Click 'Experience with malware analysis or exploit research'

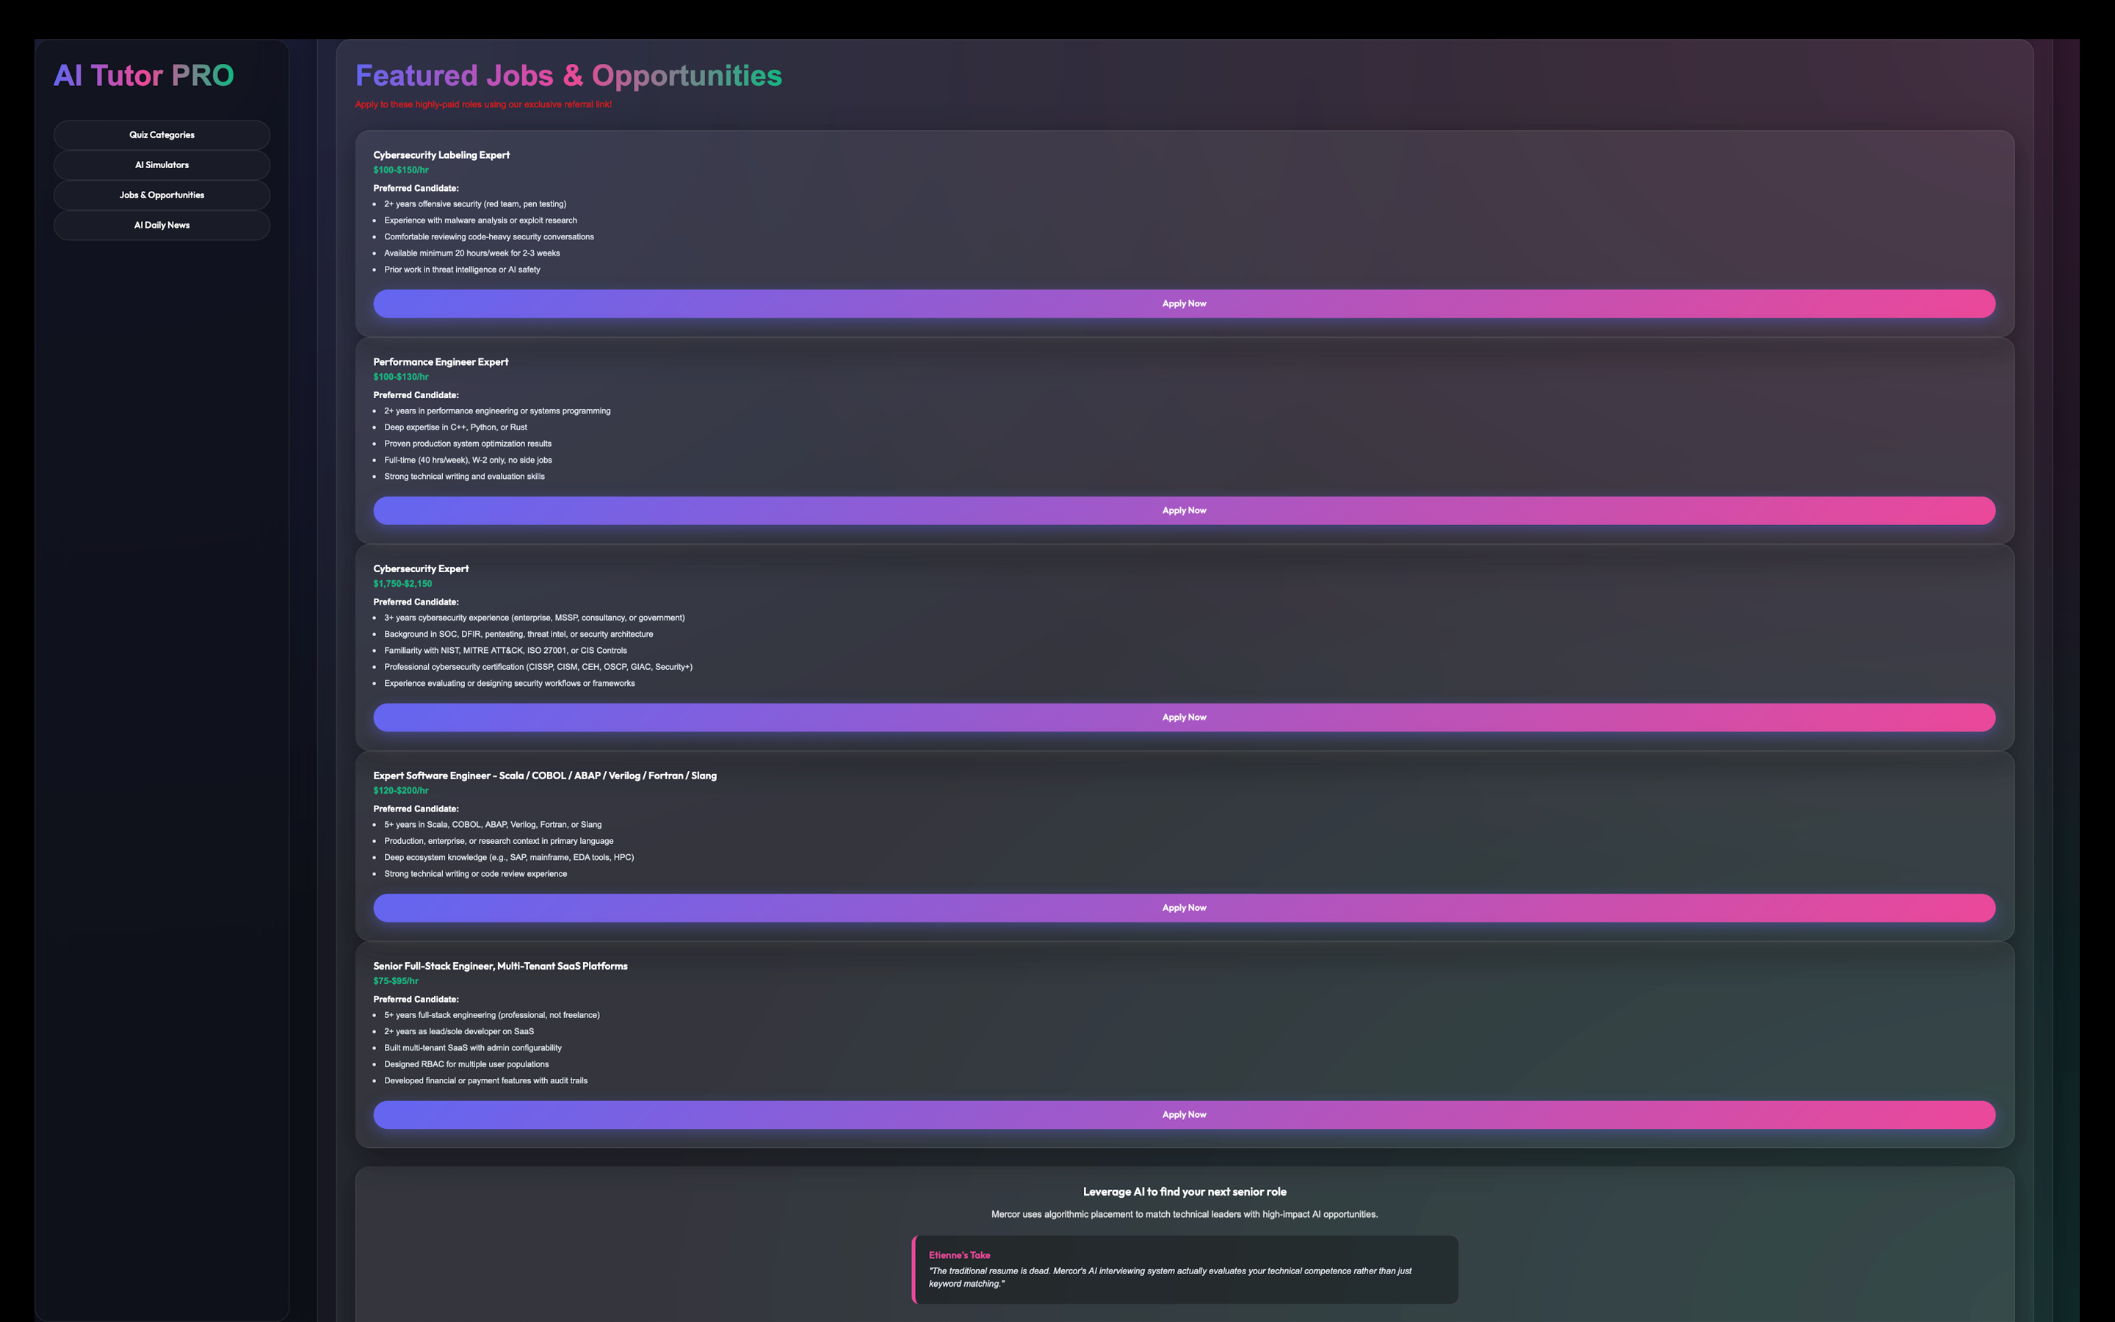click(x=481, y=220)
